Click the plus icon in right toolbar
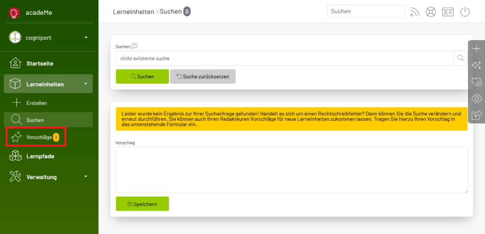 point(476,49)
